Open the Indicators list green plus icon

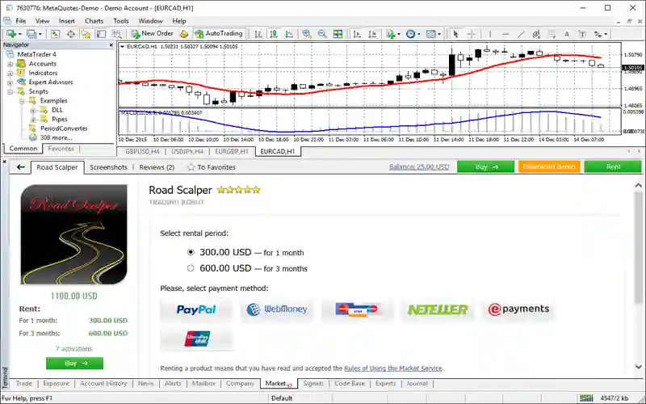pyautogui.click(x=391, y=34)
